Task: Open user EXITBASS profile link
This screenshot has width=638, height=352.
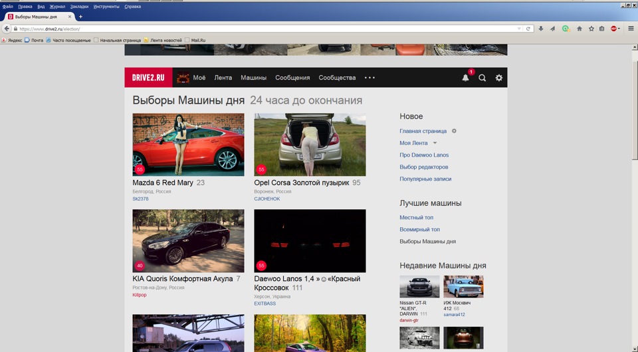Action: click(265, 304)
